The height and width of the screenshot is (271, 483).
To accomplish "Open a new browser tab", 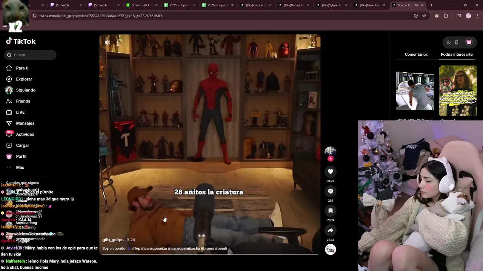I will pos(431,5).
